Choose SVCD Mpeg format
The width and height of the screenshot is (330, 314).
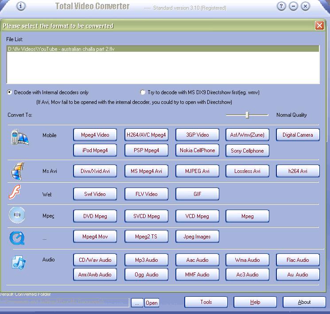[146, 216]
